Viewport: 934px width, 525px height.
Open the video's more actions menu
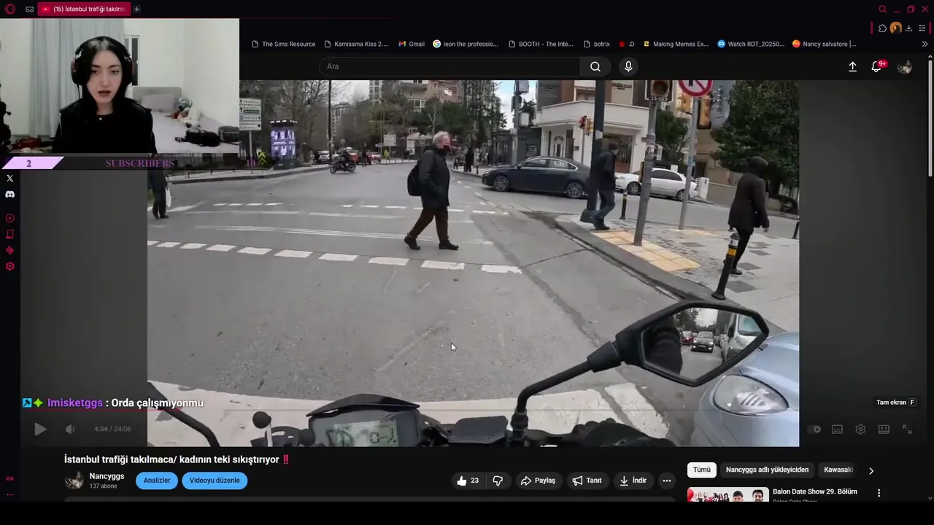tap(666, 481)
